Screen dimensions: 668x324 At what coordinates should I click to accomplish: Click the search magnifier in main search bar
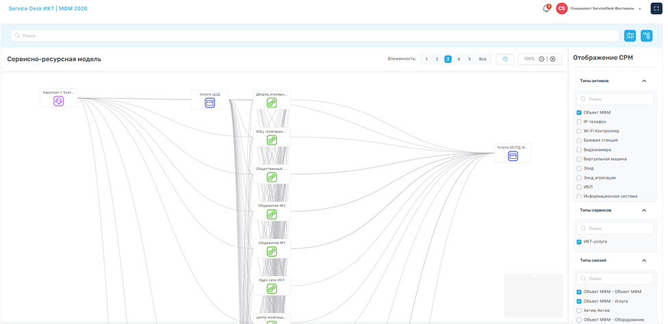point(17,36)
